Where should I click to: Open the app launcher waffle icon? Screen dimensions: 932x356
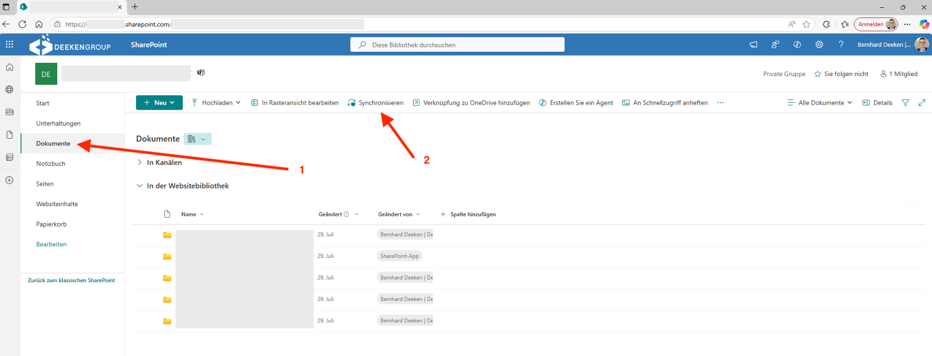coord(9,45)
